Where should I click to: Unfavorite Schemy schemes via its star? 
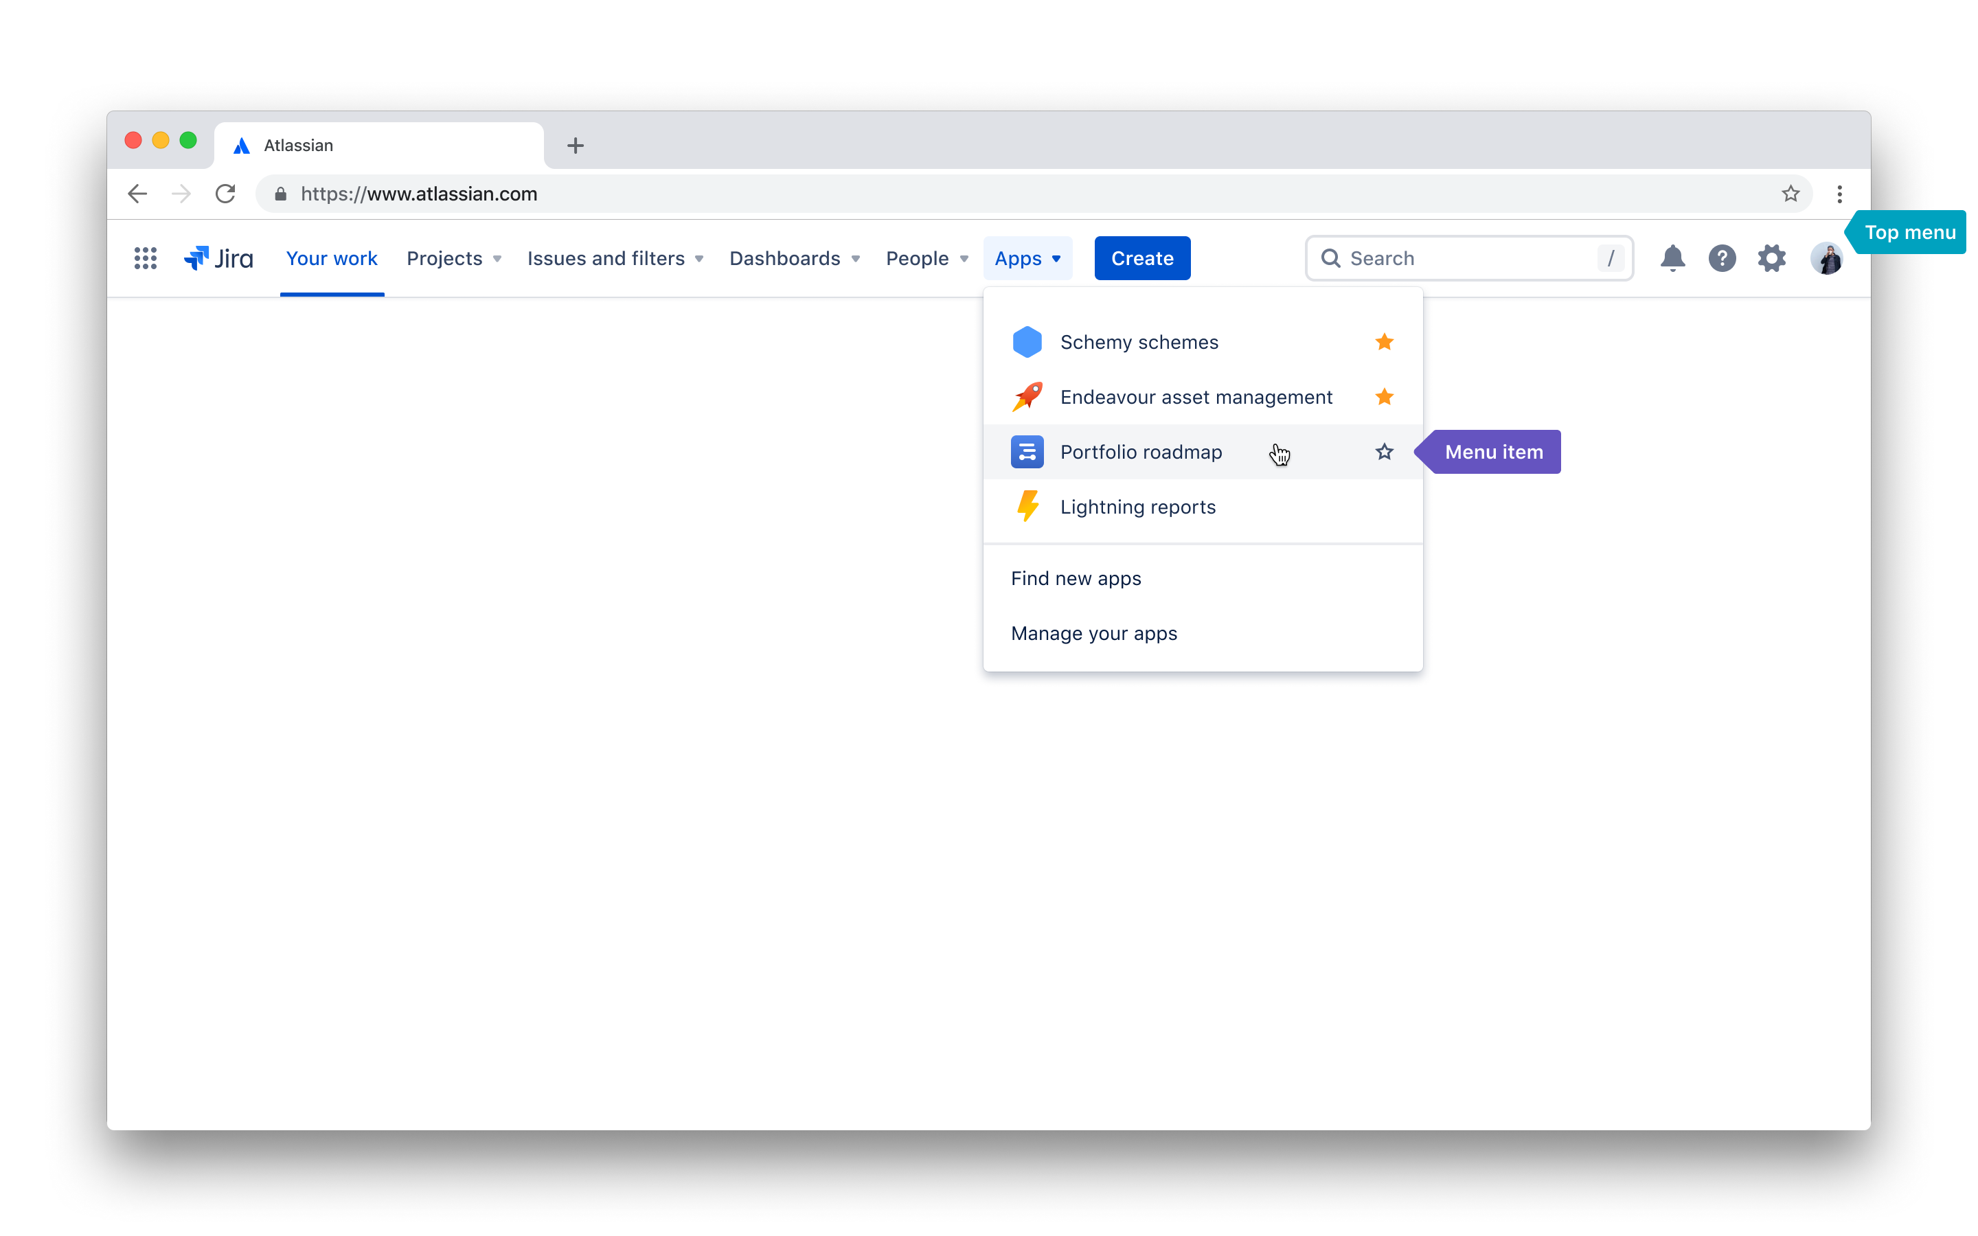[x=1384, y=342]
